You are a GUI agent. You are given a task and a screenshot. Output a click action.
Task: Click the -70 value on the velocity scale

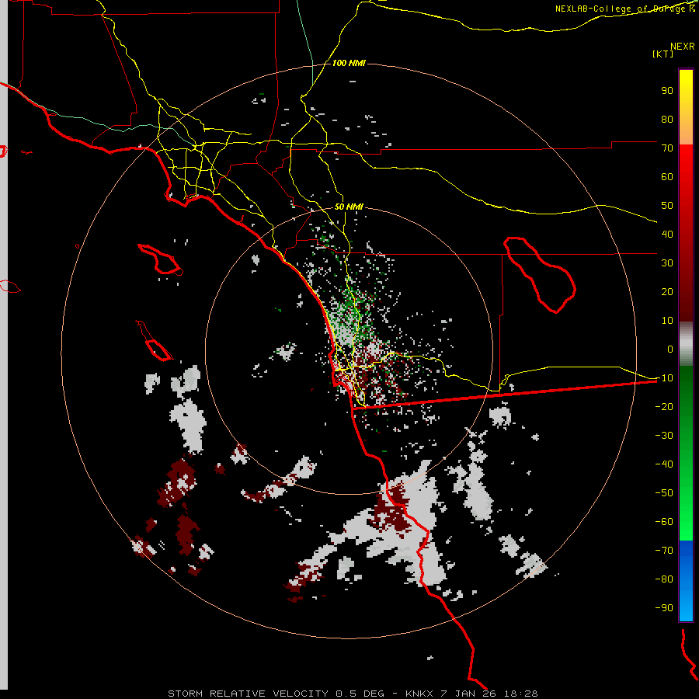[664, 551]
